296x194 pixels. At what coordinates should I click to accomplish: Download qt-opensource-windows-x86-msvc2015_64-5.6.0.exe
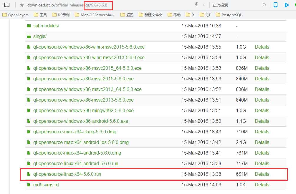click(87, 68)
